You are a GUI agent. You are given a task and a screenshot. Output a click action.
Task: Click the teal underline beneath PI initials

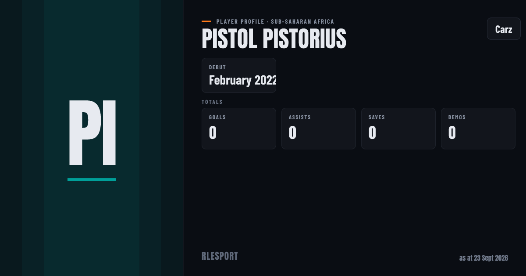tap(92, 180)
